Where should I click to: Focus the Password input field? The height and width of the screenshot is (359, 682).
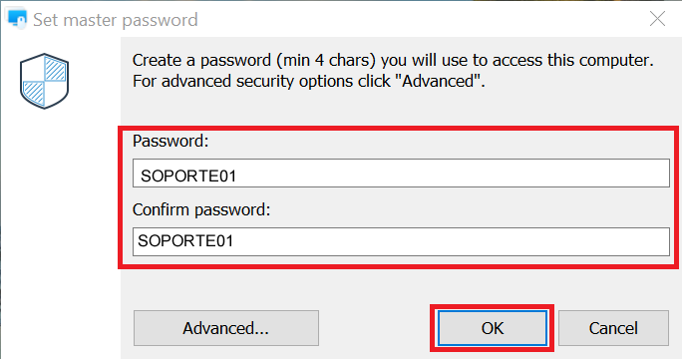[401, 174]
